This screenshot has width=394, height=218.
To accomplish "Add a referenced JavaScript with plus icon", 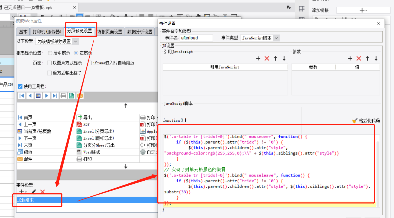I will coord(258,58).
